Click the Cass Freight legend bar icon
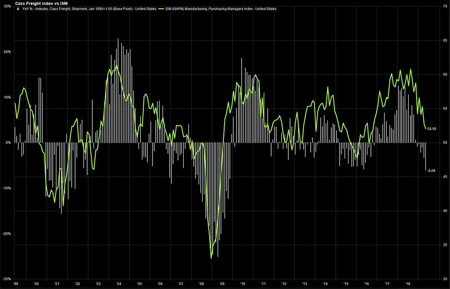Viewport: 450px width, 289px height. coord(18,9)
